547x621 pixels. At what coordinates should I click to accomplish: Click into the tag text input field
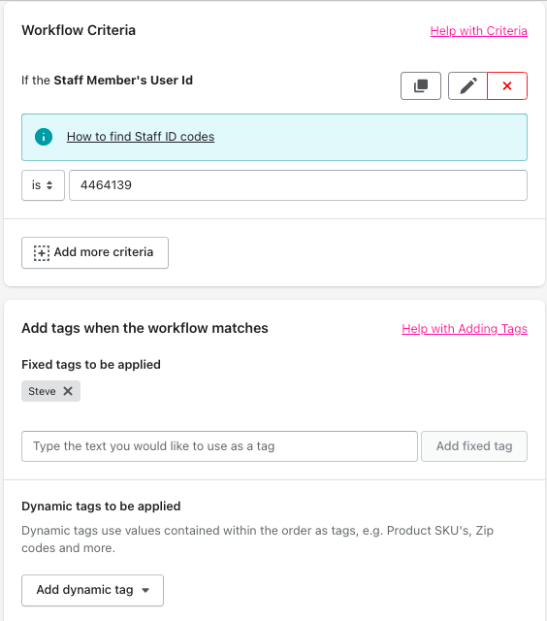tap(219, 446)
